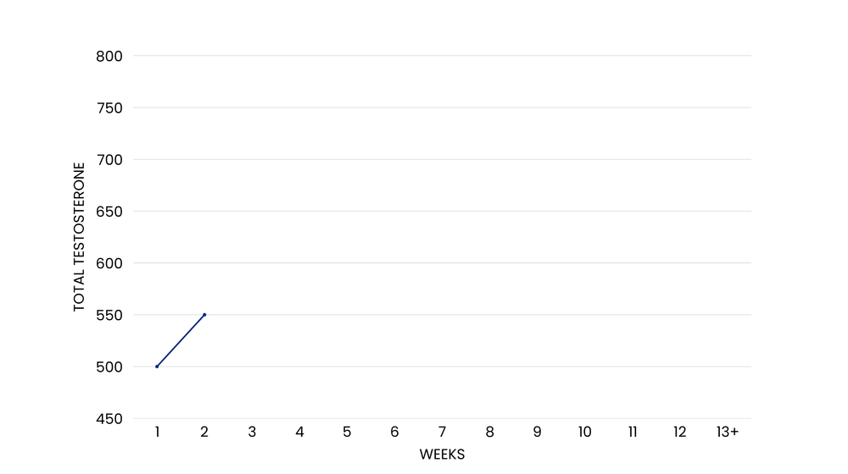Select the 13+ label on the weeks axis
The height and width of the screenshot is (474, 848).
click(x=728, y=432)
